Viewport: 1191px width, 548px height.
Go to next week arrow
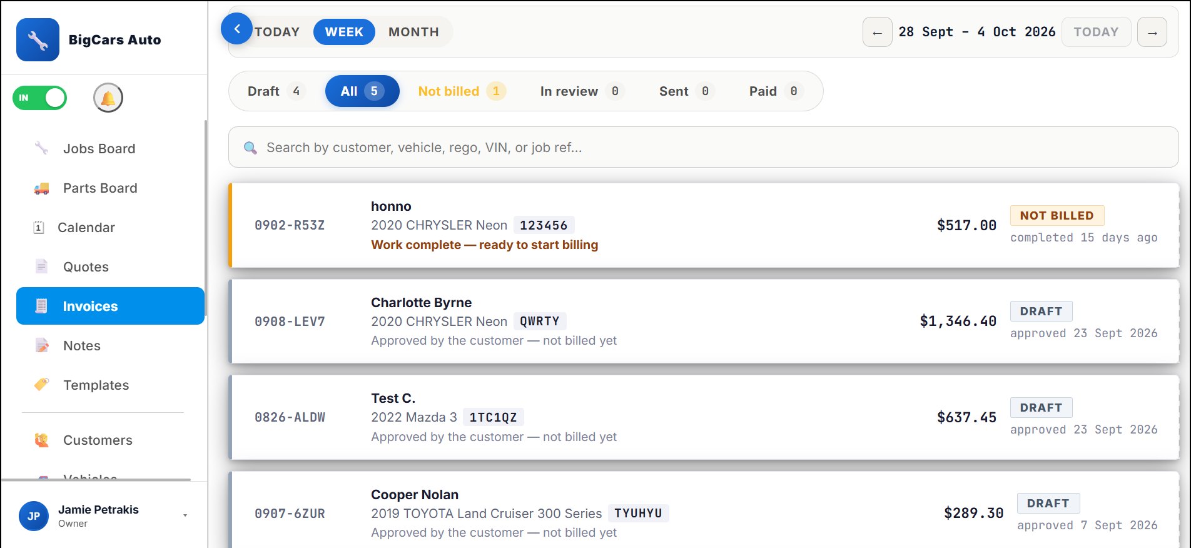point(1152,32)
